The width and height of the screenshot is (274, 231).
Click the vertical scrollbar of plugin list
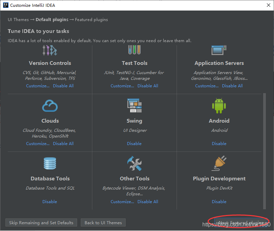pos(264,151)
